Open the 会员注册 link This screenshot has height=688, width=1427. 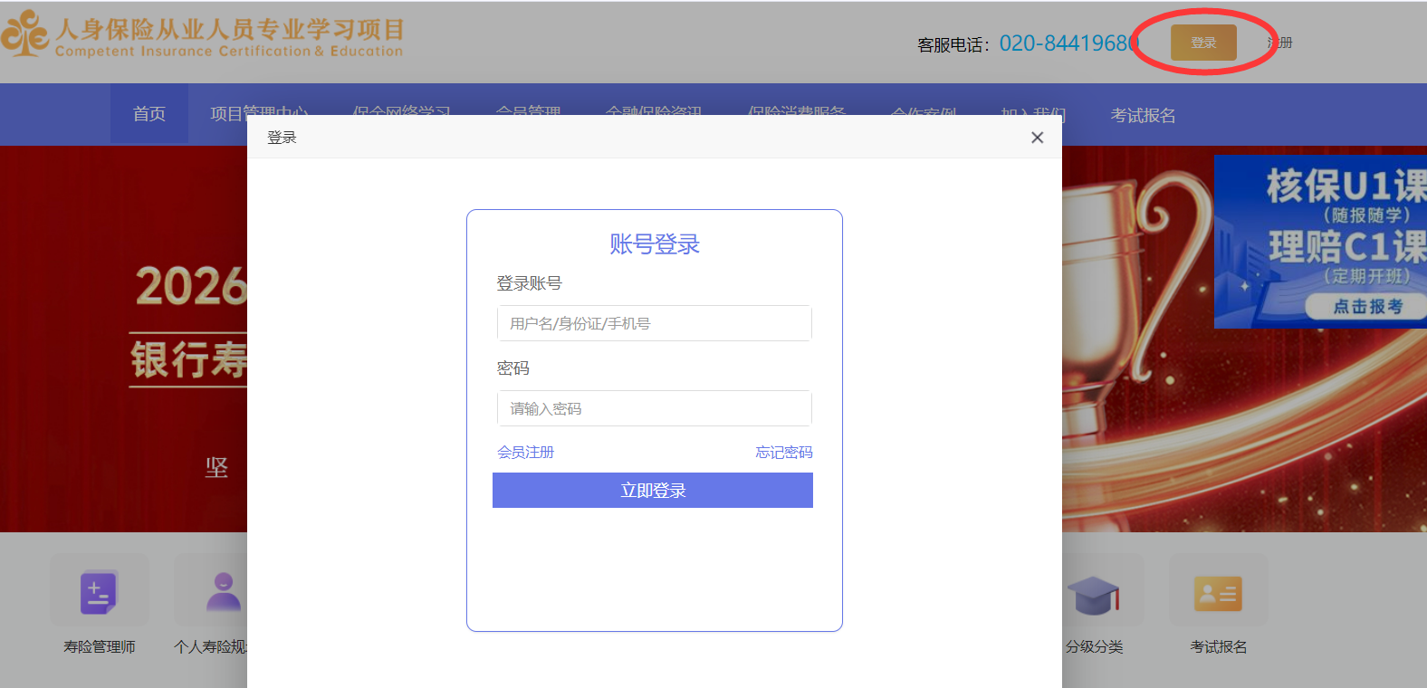pos(525,452)
